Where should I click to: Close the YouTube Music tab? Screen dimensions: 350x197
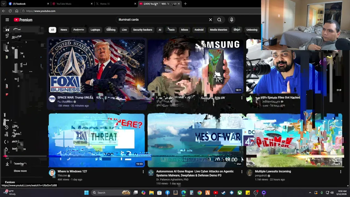click(92, 4)
